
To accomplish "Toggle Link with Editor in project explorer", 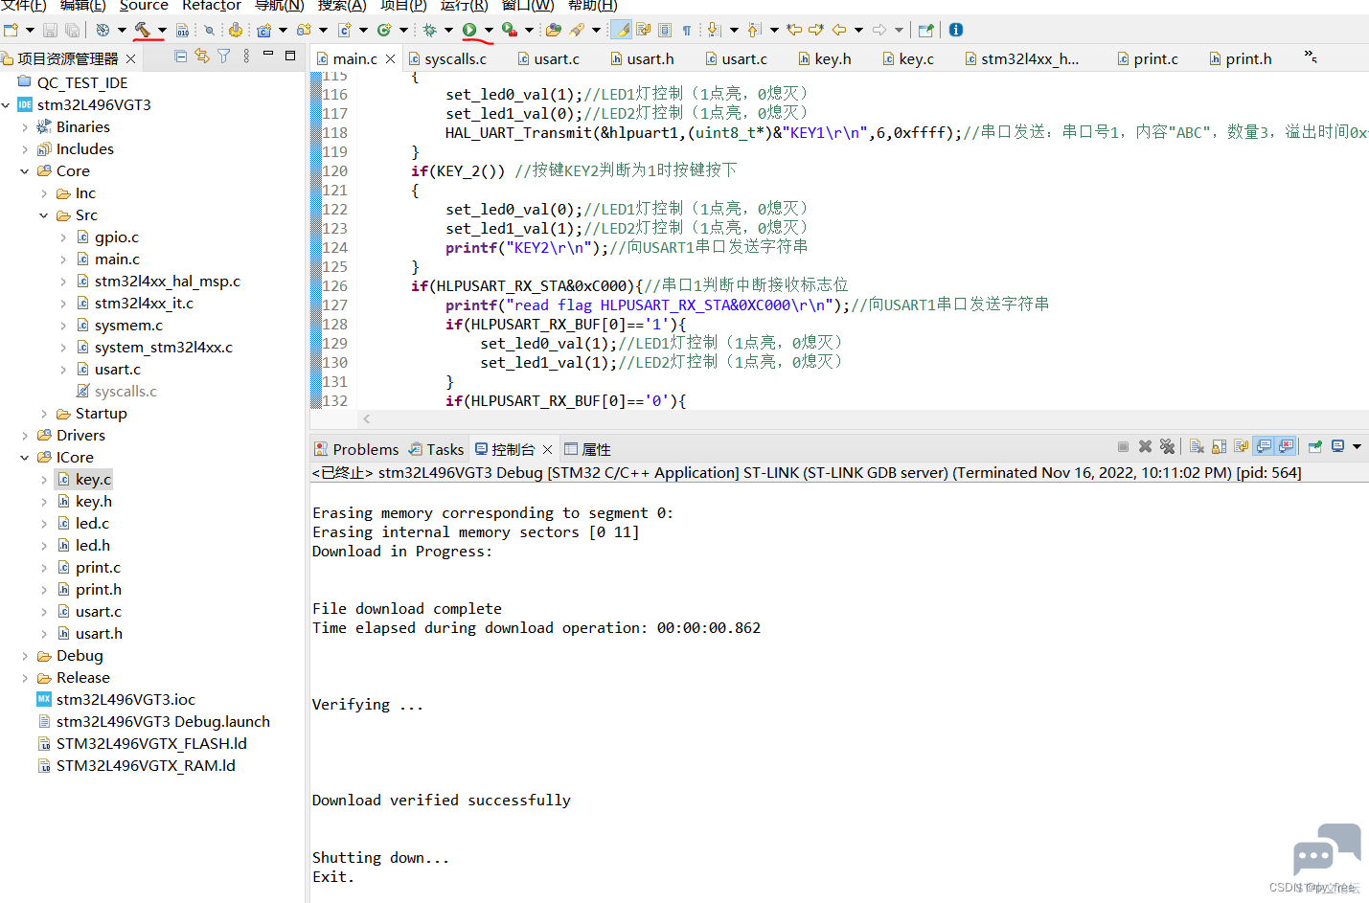I will 202,56.
